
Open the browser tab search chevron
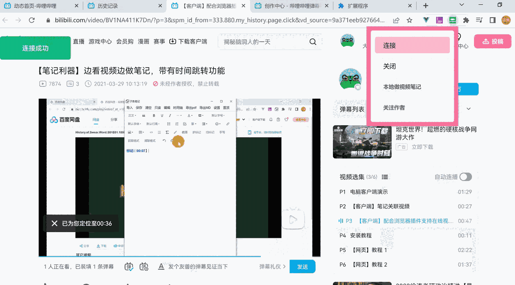pyautogui.click(x=462, y=5)
